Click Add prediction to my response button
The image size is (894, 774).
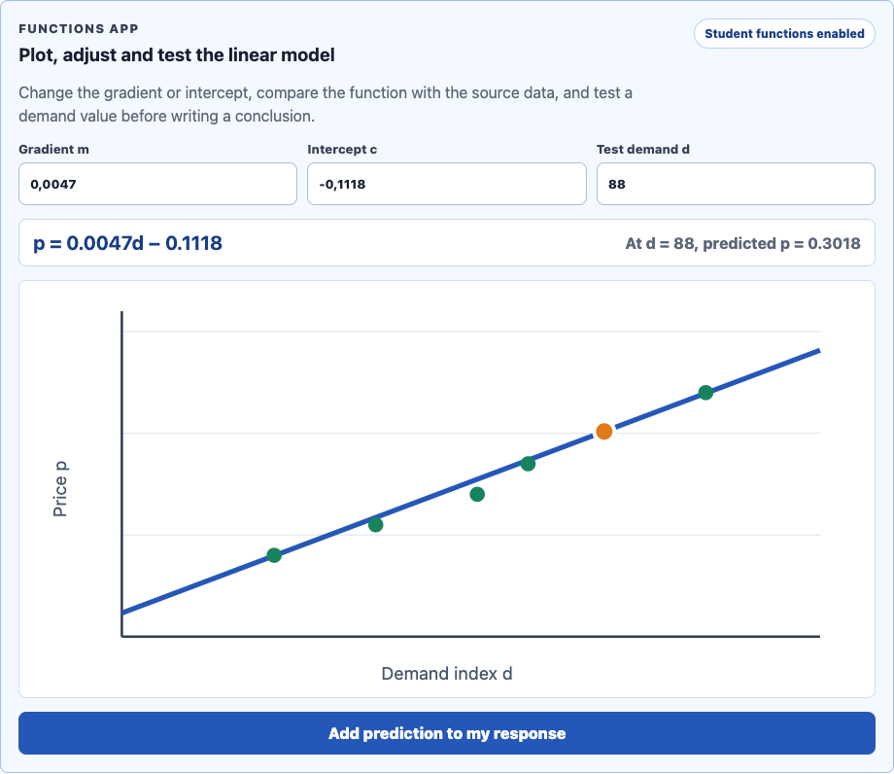[447, 733]
